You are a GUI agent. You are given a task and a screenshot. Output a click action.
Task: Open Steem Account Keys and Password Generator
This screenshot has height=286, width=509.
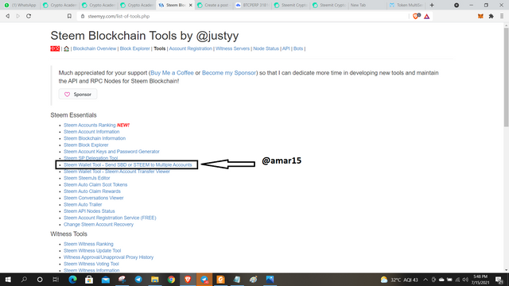coord(111,152)
